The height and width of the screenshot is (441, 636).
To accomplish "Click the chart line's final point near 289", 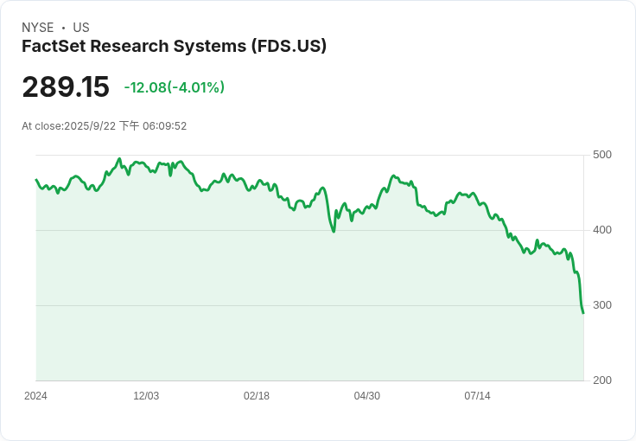I will point(583,313).
